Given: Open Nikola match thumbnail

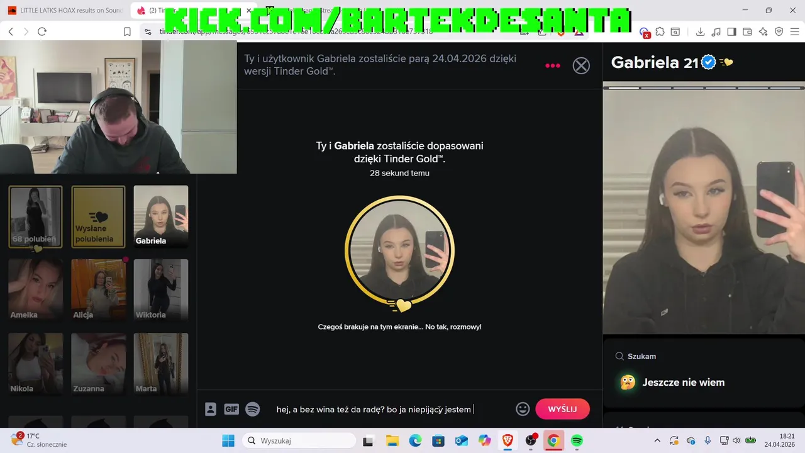Looking at the screenshot, I should [x=35, y=364].
